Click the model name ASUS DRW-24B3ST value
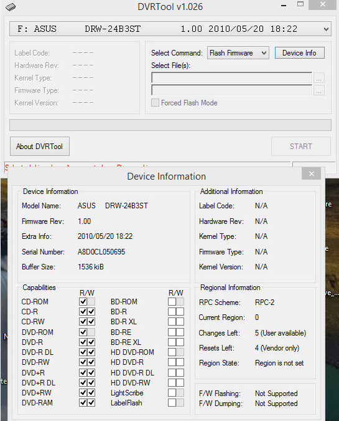This screenshot has height=421, width=339. pyautogui.click(x=113, y=206)
